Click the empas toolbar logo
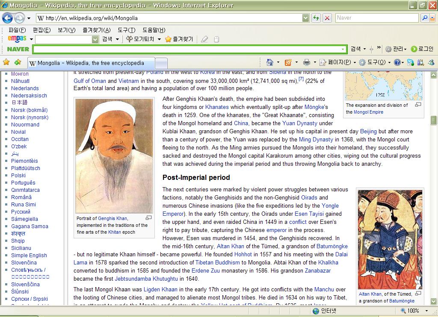Screen dimensions: 438x317 pyautogui.click(x=17, y=39)
